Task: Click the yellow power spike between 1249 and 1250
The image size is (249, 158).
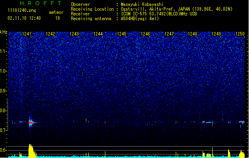Action: point(229,153)
